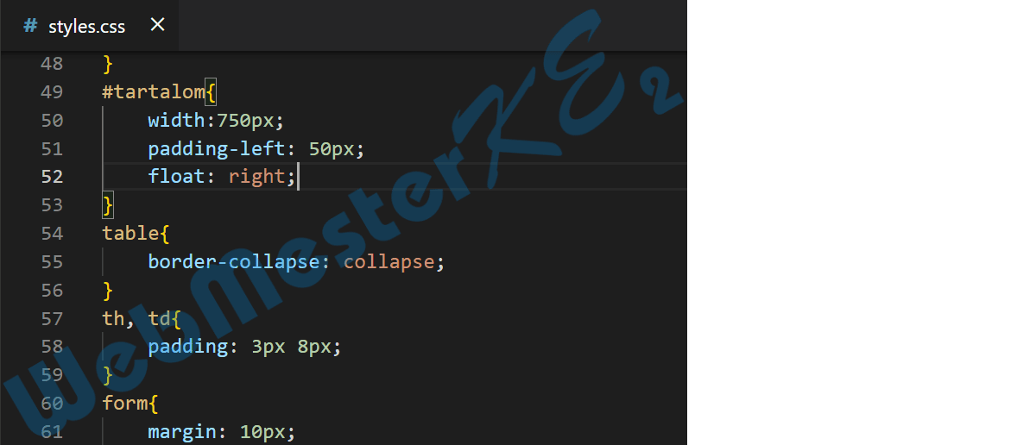This screenshot has height=445, width=1036.
Task: Click the form selector on line 60
Action: [x=124, y=403]
